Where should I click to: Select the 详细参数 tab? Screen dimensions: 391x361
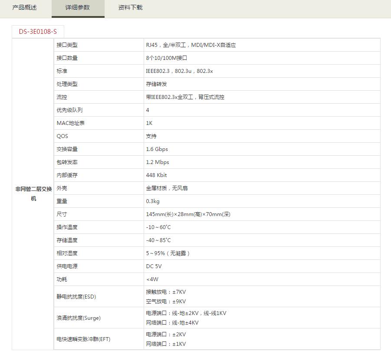pyautogui.click(x=78, y=8)
